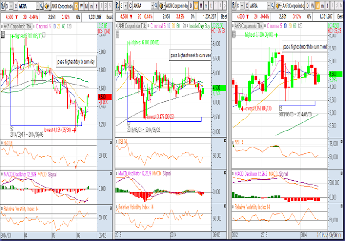Viewport: 345px width, 241px height.
Task: Click 'pass highest week to cum' note
Action: pyautogui.click(x=190, y=56)
